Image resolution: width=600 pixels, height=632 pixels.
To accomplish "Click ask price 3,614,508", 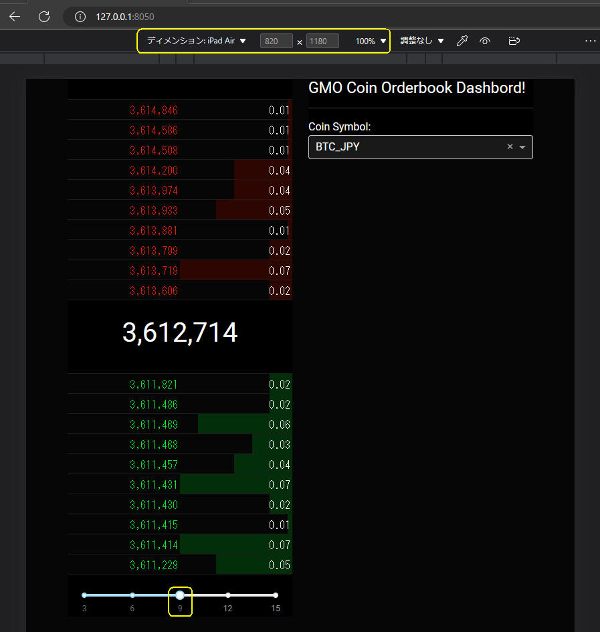I will [154, 150].
